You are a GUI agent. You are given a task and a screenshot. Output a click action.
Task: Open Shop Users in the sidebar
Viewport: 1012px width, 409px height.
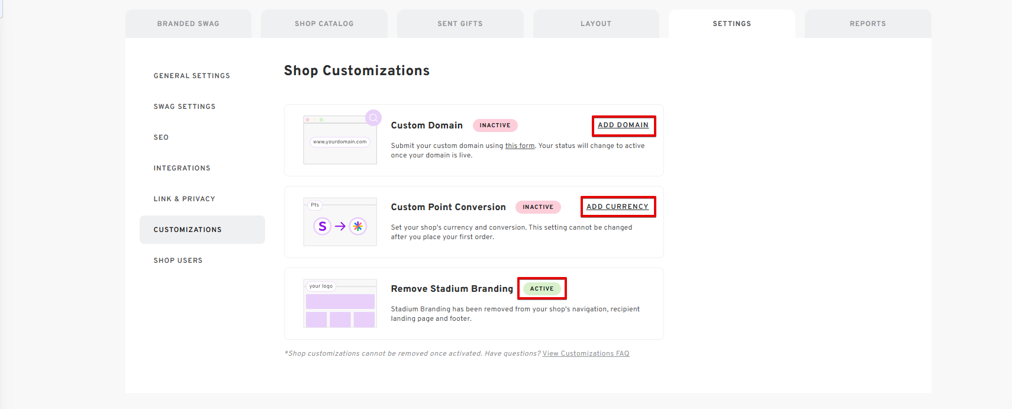(x=178, y=260)
